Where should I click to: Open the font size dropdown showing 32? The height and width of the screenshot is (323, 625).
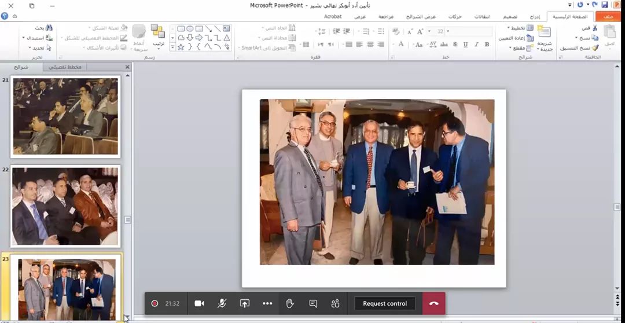[x=448, y=31]
